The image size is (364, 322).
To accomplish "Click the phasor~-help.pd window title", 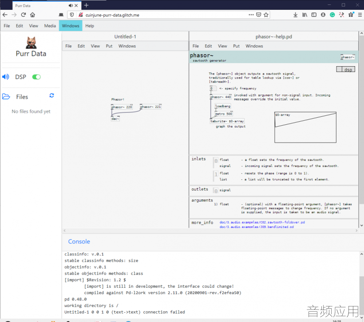I will (x=274, y=37).
